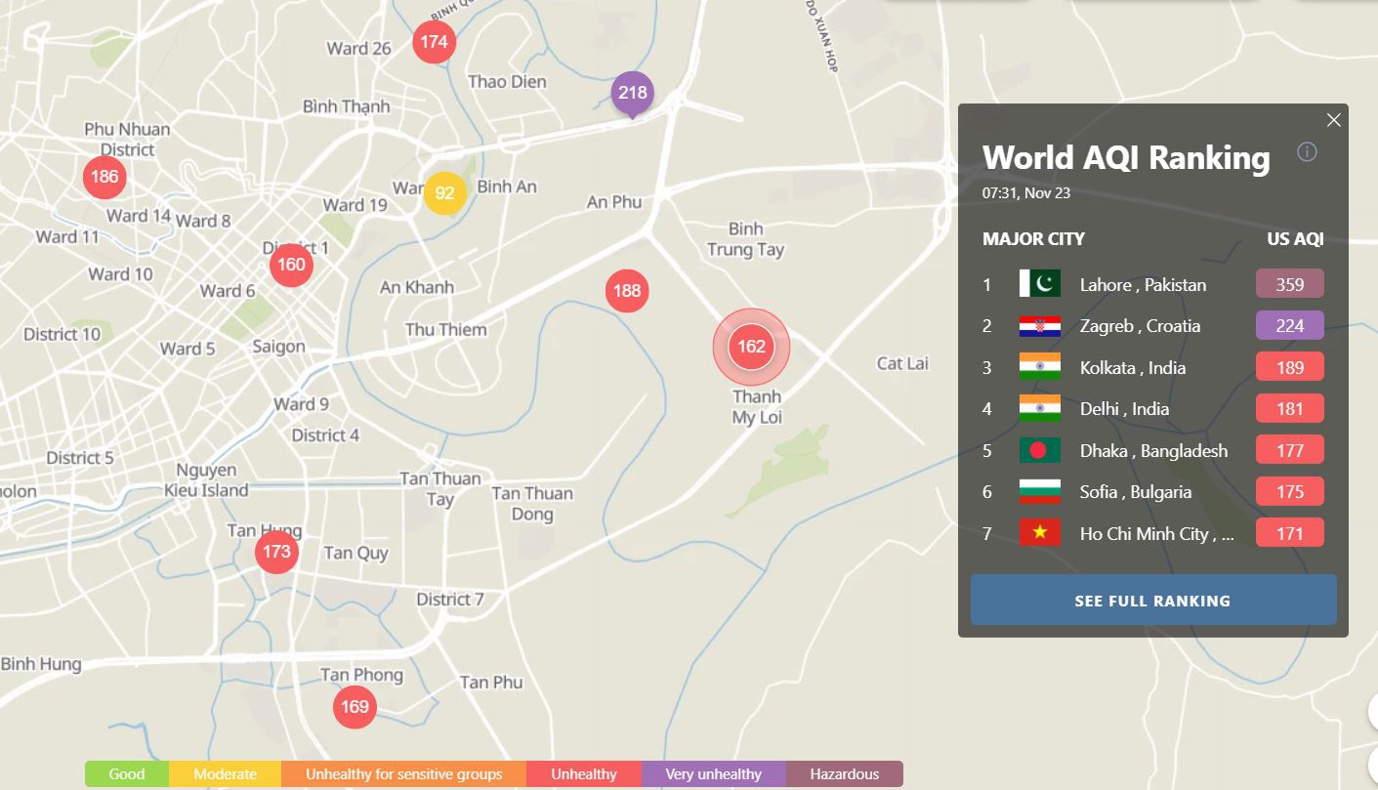Screen dimensions: 1378x790
Task: Click the green Good legend swatch
Action: (x=126, y=774)
